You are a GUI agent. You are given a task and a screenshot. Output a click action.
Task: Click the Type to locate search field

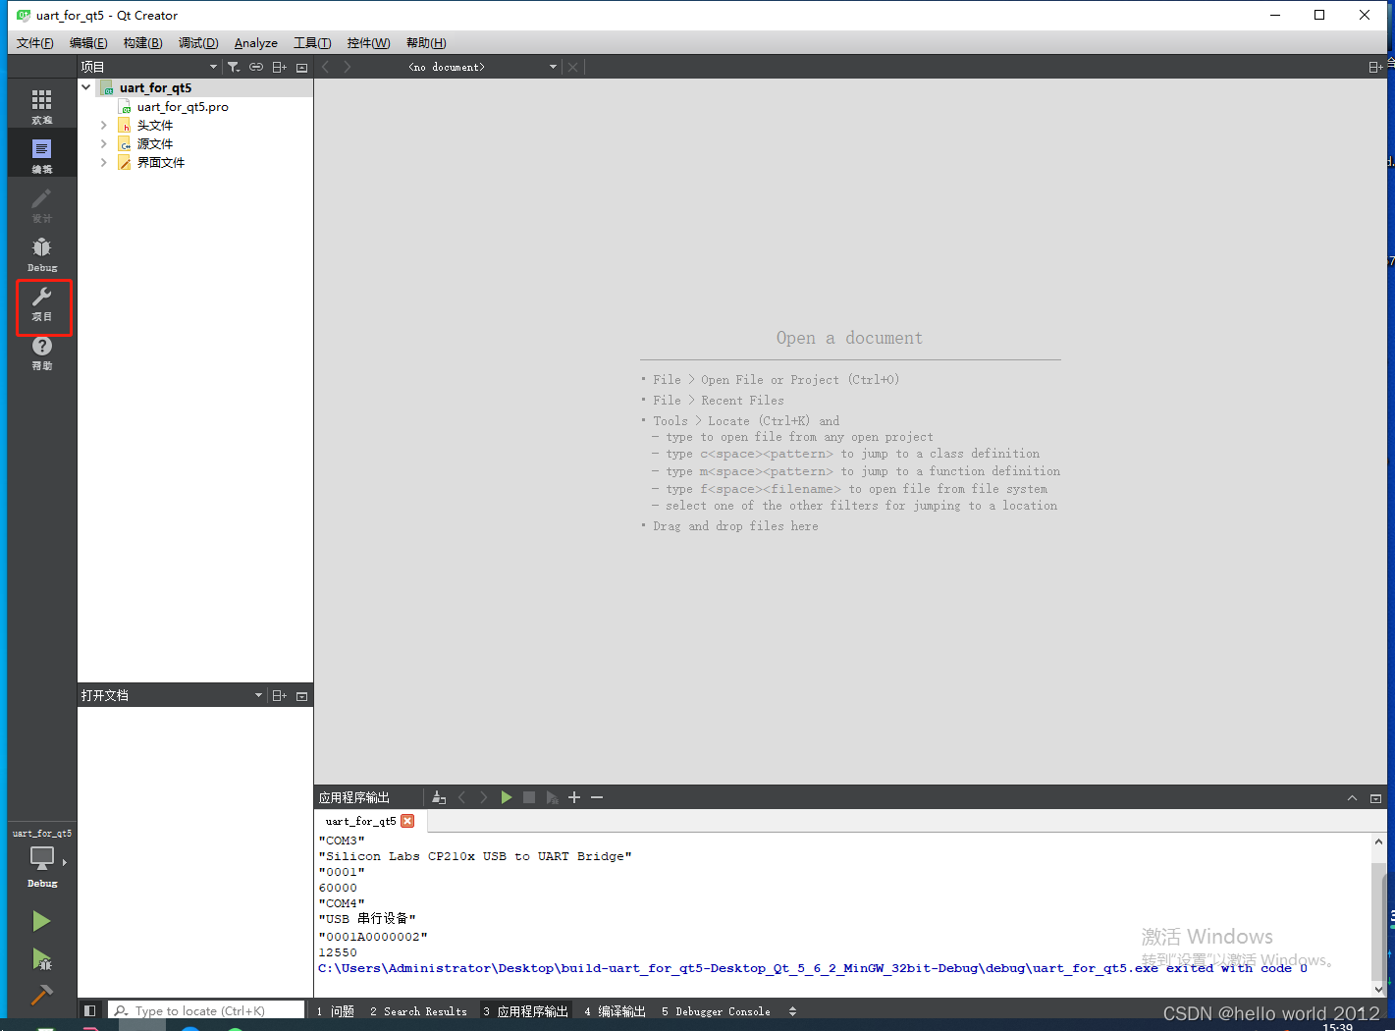[206, 1010]
